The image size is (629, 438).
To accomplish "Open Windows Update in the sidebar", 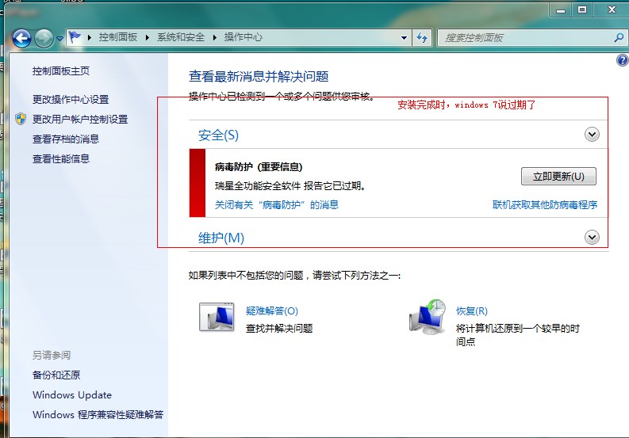I will (x=72, y=394).
